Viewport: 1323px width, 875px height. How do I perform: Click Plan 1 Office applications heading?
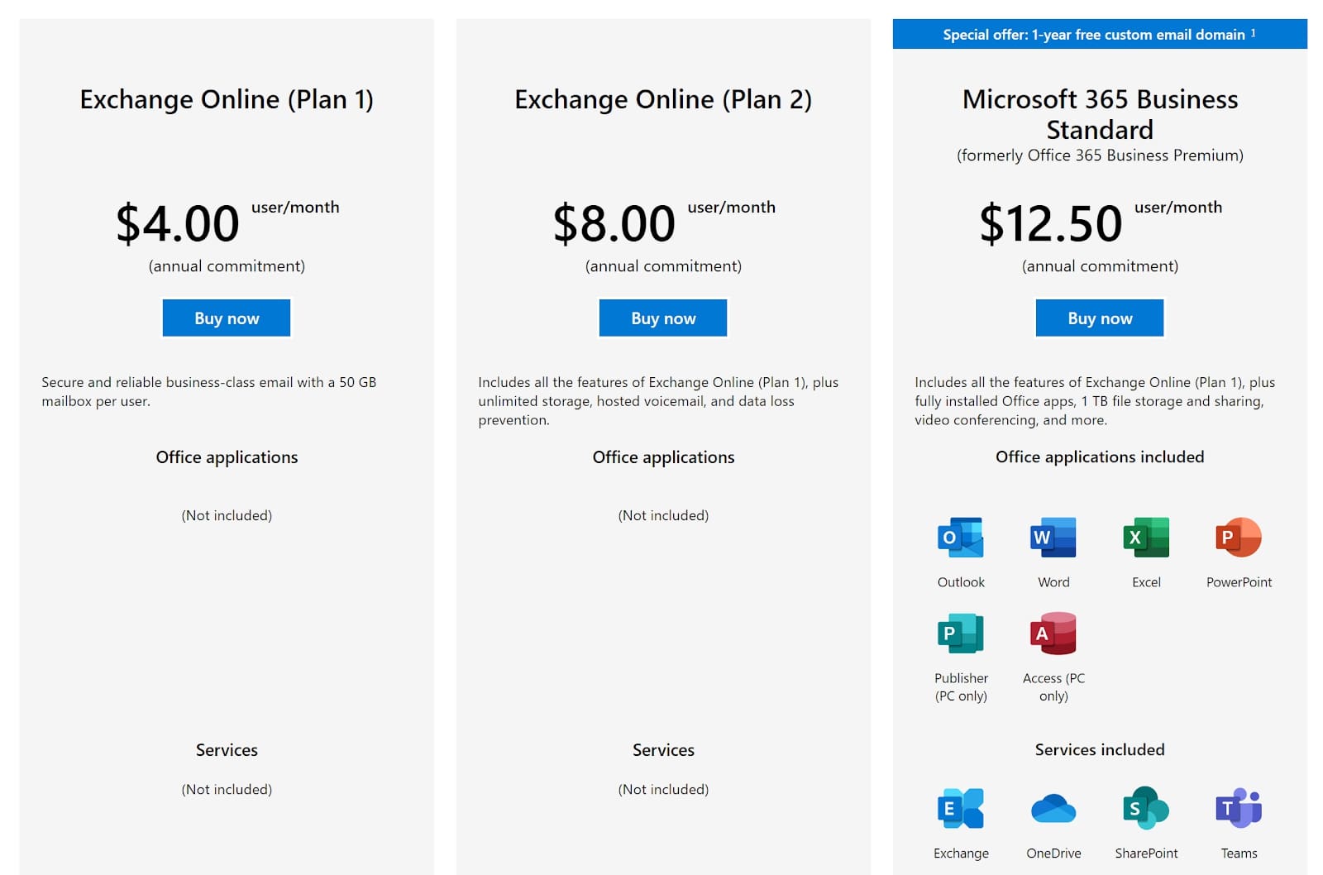click(x=227, y=457)
